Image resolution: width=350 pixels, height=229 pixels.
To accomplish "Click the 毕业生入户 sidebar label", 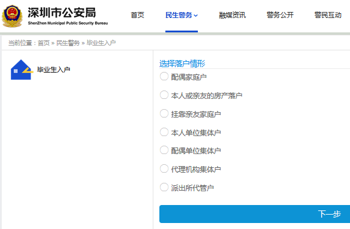I will click(x=54, y=70).
